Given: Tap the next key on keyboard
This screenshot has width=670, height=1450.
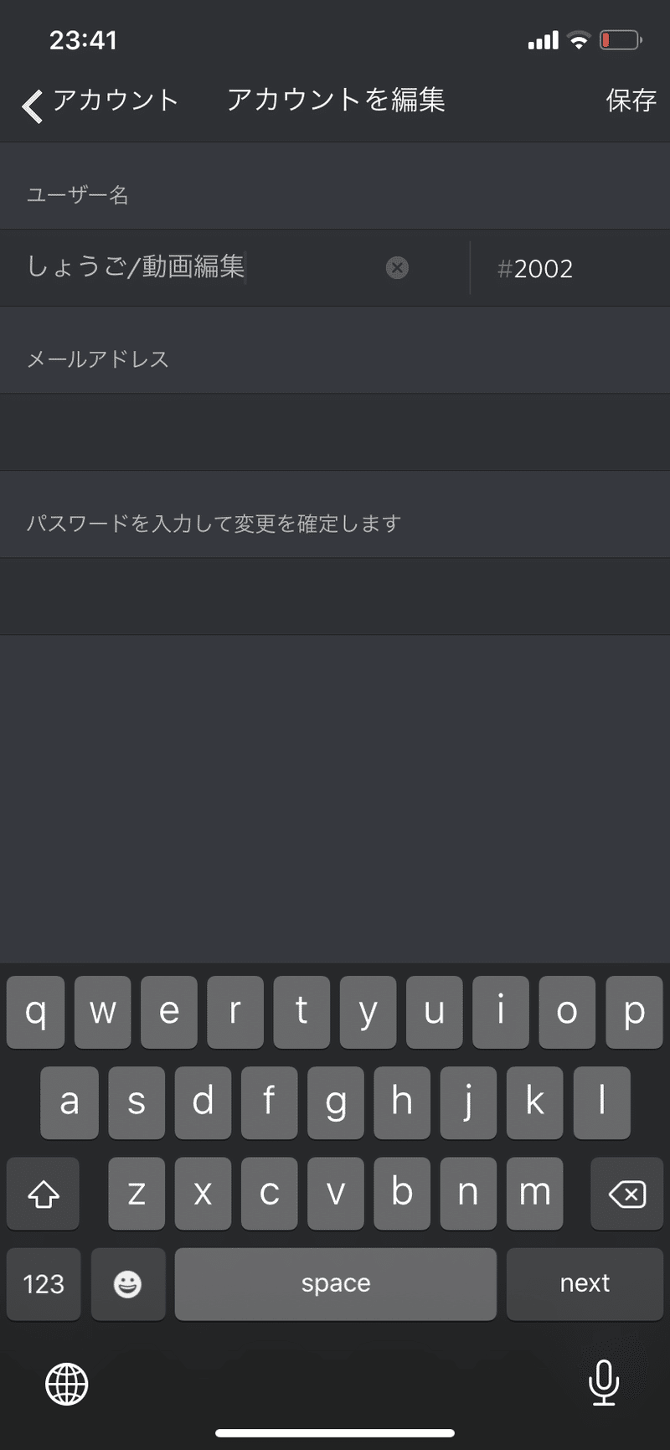Looking at the screenshot, I should [585, 1284].
